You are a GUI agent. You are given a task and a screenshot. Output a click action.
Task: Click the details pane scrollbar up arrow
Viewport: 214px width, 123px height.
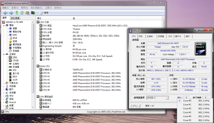(163, 18)
